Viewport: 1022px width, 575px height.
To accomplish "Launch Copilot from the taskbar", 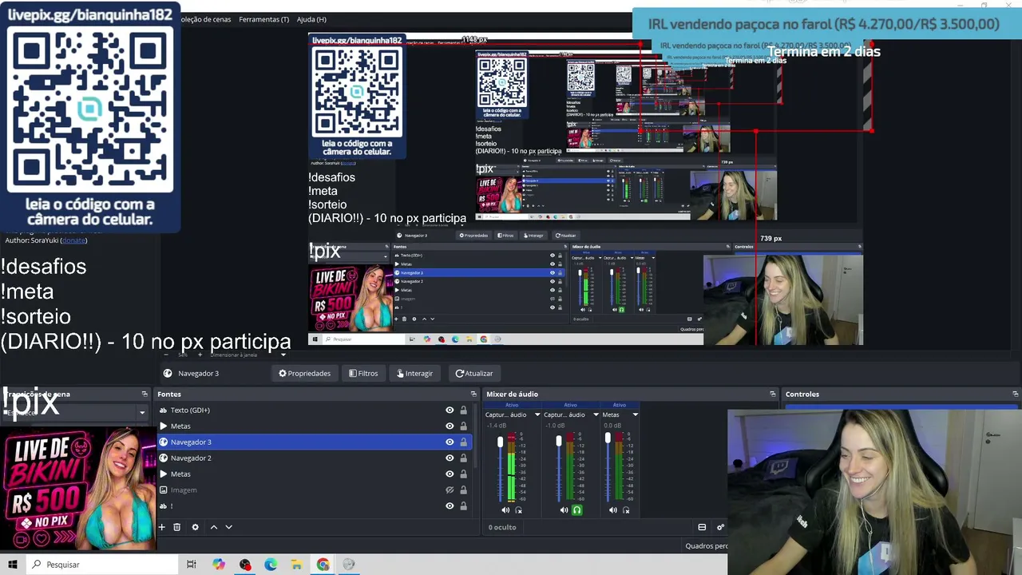I will pyautogui.click(x=219, y=565).
